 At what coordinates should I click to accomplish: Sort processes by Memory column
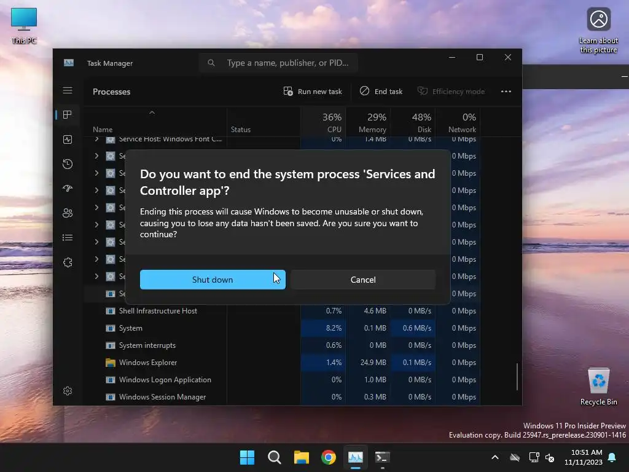pyautogui.click(x=369, y=123)
